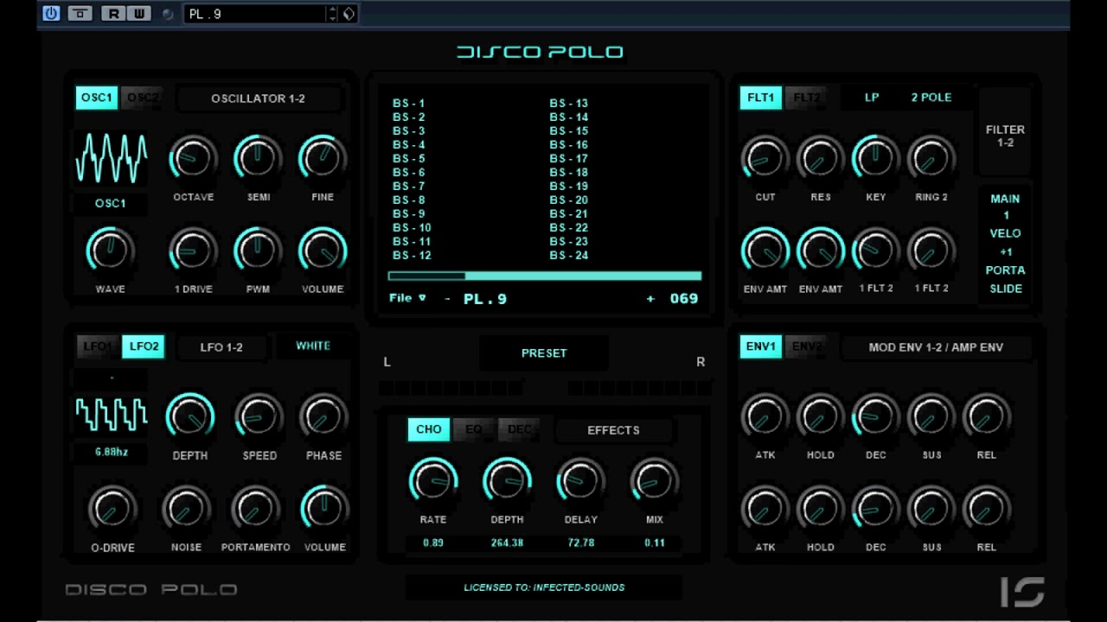
Task: Select preset BS - 13 in list
Action: (569, 104)
